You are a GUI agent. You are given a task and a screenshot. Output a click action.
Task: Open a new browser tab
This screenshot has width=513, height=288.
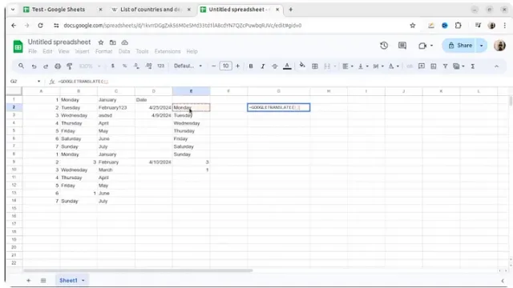(x=290, y=10)
